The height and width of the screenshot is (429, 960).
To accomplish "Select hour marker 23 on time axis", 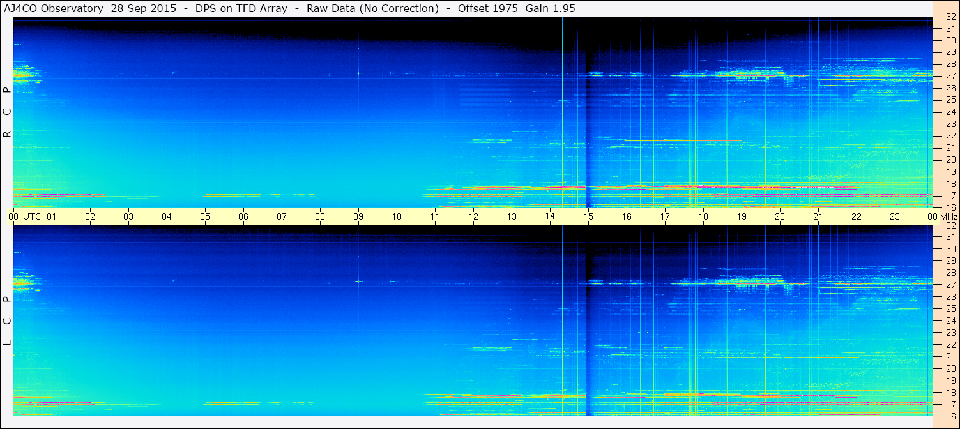I will point(895,216).
